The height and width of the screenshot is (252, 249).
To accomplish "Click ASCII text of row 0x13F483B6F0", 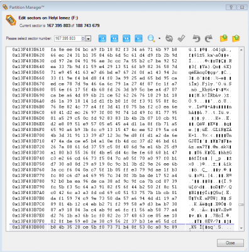I will click(x=210, y=130).
